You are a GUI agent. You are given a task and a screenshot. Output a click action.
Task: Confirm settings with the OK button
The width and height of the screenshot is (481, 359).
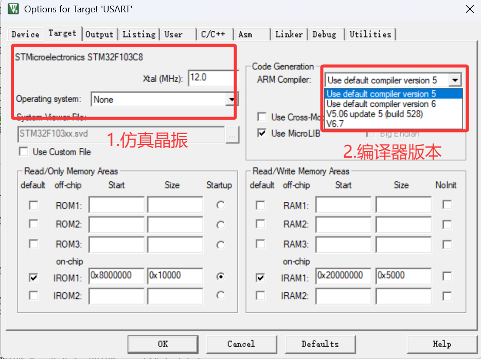pyautogui.click(x=163, y=344)
